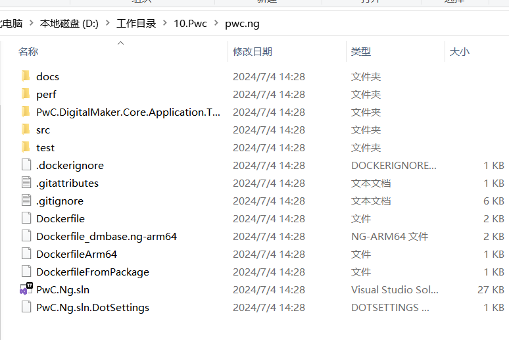Screen dimensions: 509x340
Task: Select the .gitignore file name
Action: tap(60, 201)
